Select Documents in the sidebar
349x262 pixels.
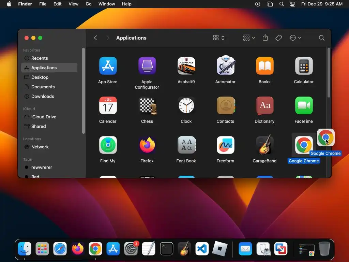click(x=49, y=87)
